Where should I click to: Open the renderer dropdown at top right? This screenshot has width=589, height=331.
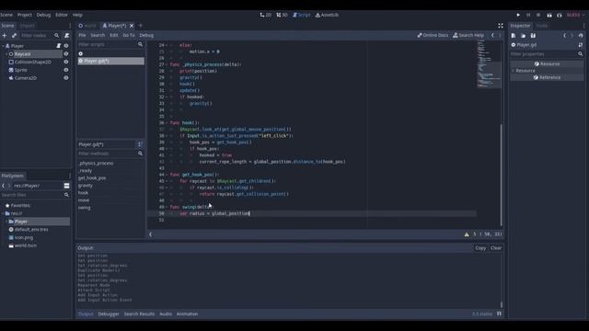(575, 15)
